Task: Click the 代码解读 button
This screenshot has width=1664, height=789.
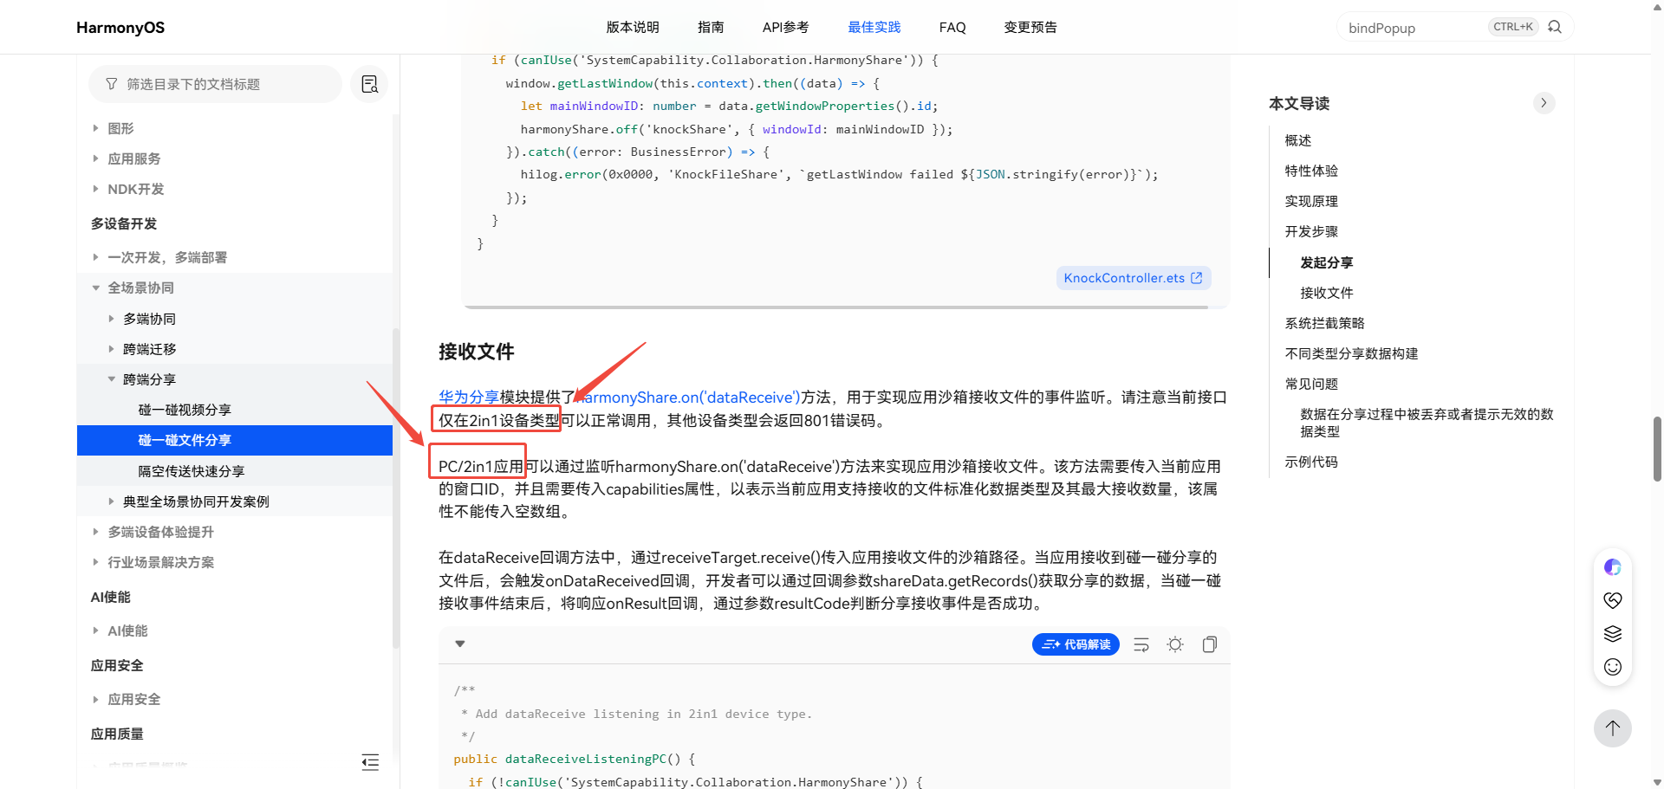Action: 1076,644
